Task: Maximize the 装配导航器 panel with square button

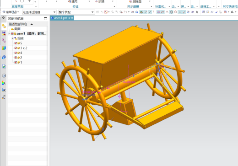Action: [45, 19]
